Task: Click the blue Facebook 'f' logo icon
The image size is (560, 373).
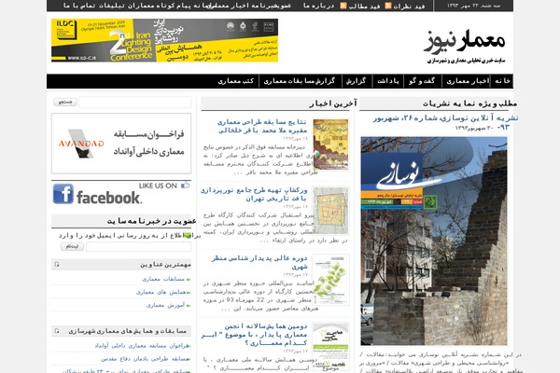Action: pyautogui.click(x=63, y=194)
